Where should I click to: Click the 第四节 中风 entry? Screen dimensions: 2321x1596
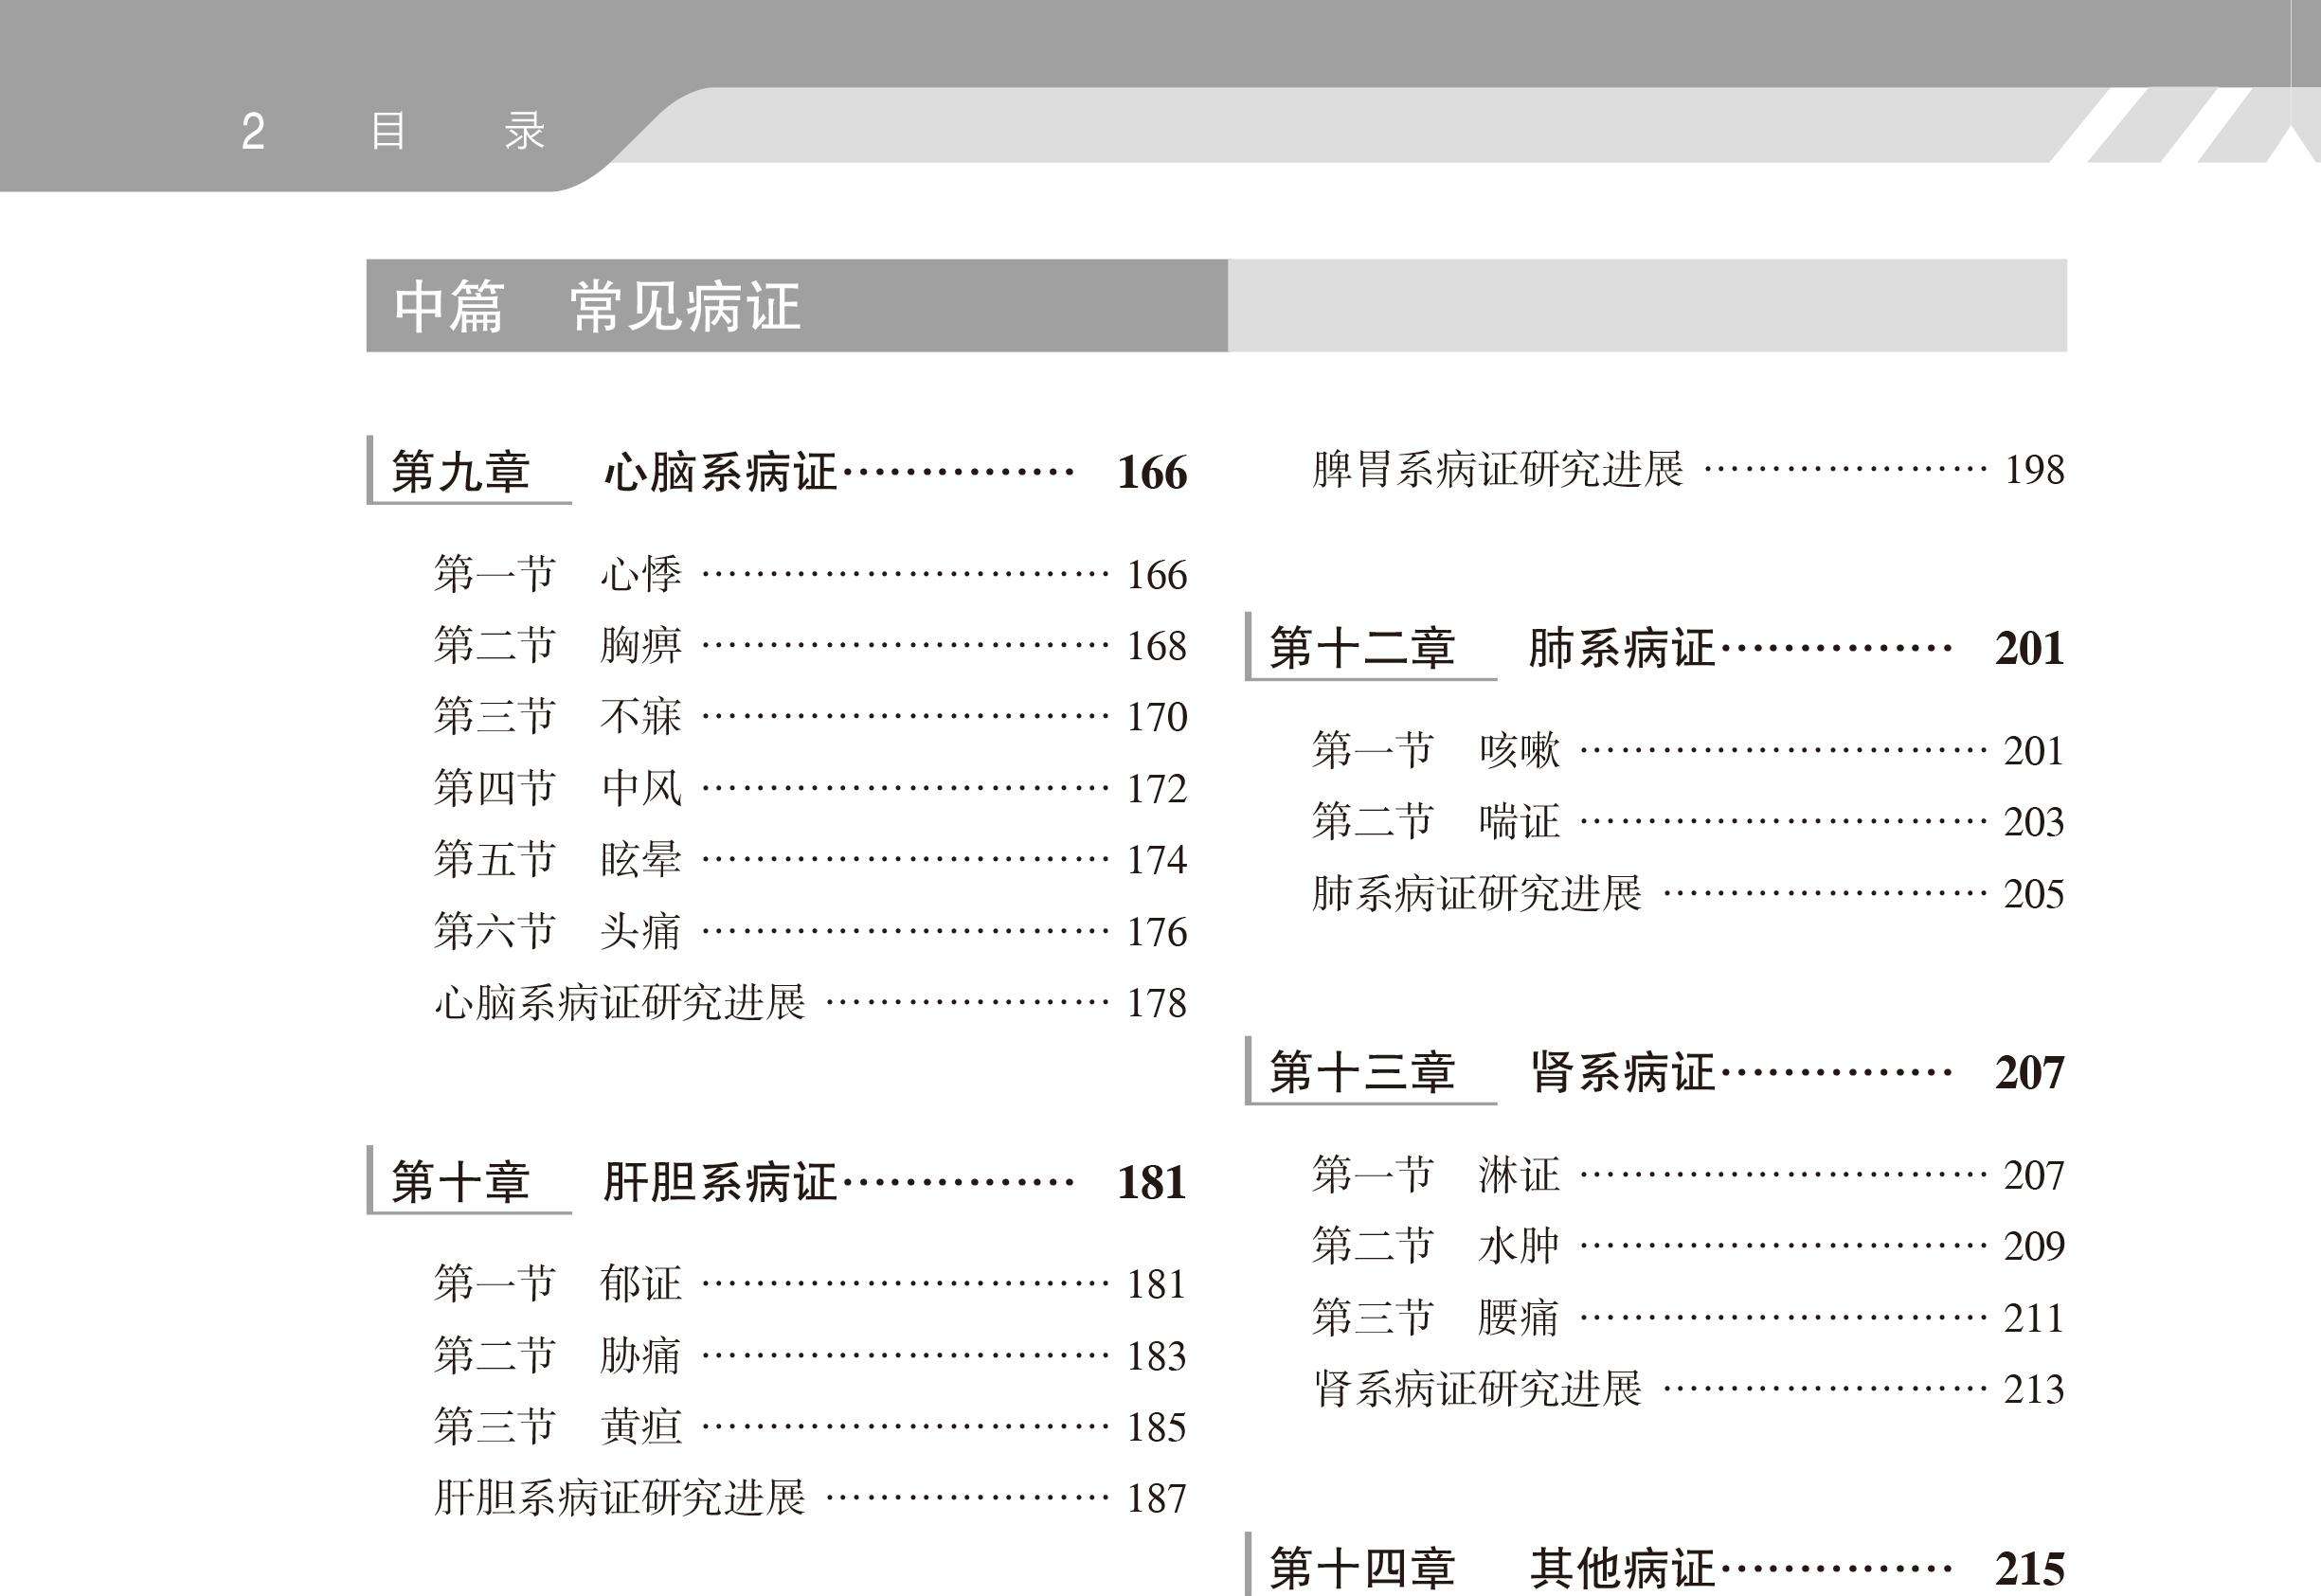[640, 789]
